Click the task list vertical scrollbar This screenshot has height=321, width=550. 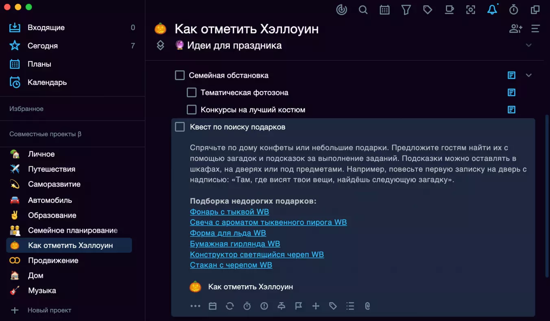tap(547, 196)
